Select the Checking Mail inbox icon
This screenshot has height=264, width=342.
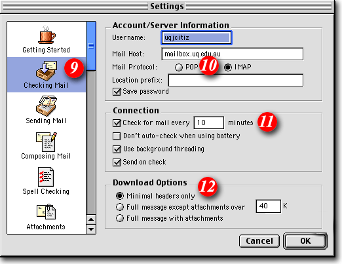[47, 71]
